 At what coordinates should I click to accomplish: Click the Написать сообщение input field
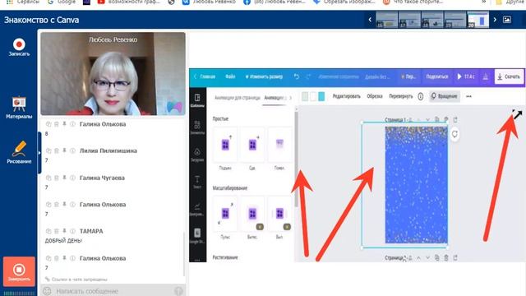click(x=113, y=290)
